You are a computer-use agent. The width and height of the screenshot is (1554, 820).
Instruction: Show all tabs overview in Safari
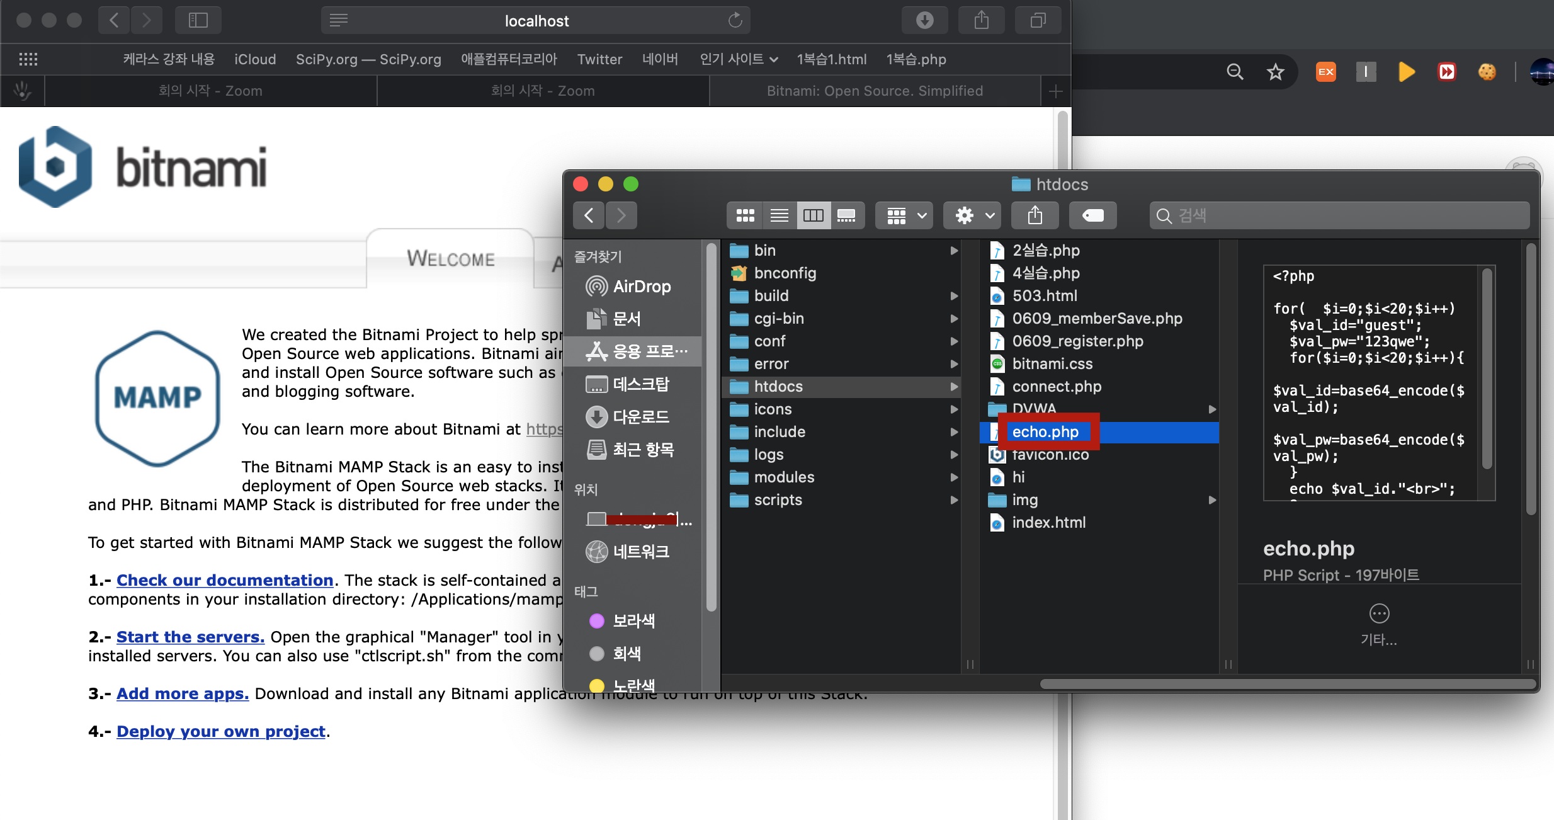1038,21
